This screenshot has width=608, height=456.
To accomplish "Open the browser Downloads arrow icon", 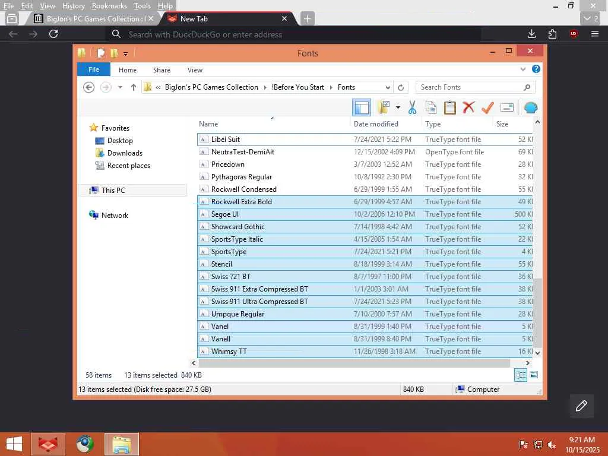I will 531,34.
